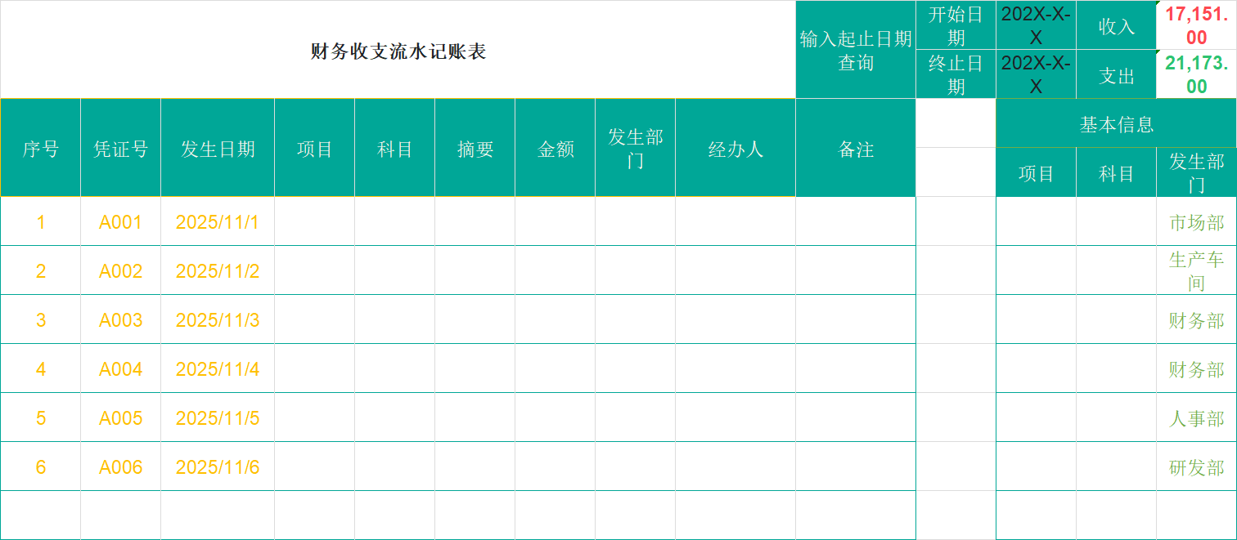This screenshot has height=540, width=1237.
Task: Click the 金额 column header
Action: 554,149
